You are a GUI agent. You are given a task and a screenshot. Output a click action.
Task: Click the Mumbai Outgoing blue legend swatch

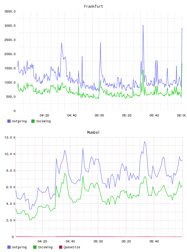9,247
